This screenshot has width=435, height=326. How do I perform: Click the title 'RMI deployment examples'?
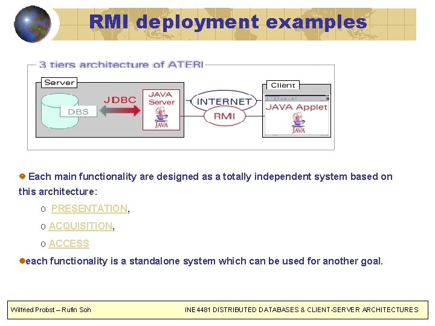[228, 22]
